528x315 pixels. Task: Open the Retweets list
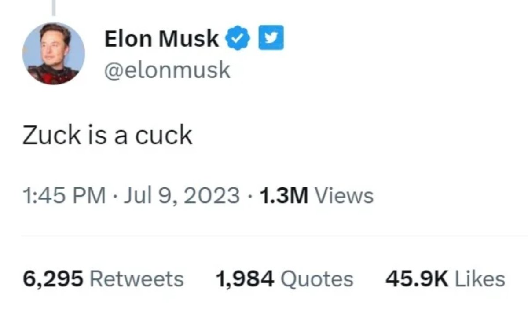point(137,278)
